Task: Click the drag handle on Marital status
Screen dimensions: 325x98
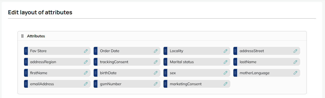Action: (x=166, y=62)
